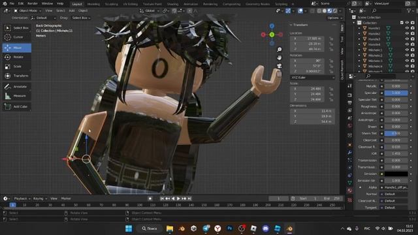This screenshot has width=418, height=235.
Task: Toggle render camera icon for Handle4
Action: 413,44
